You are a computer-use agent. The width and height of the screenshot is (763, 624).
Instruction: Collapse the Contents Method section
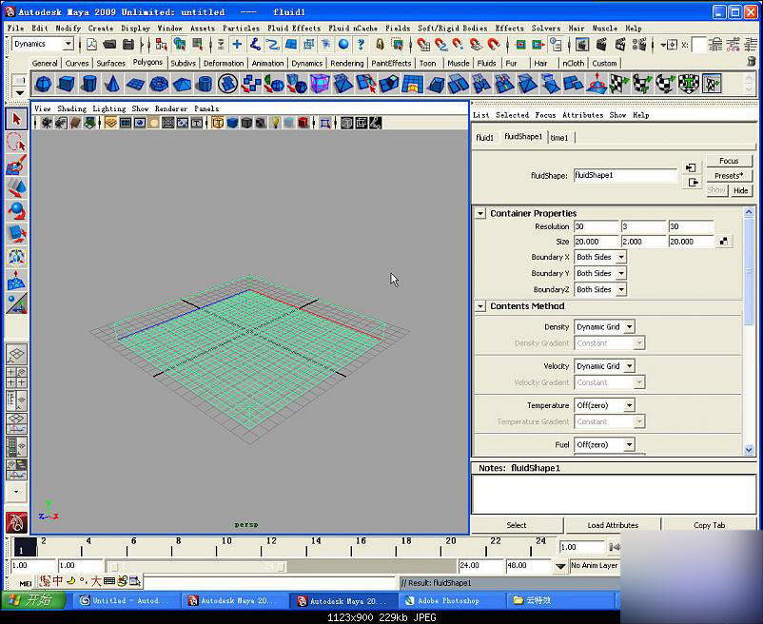481,306
